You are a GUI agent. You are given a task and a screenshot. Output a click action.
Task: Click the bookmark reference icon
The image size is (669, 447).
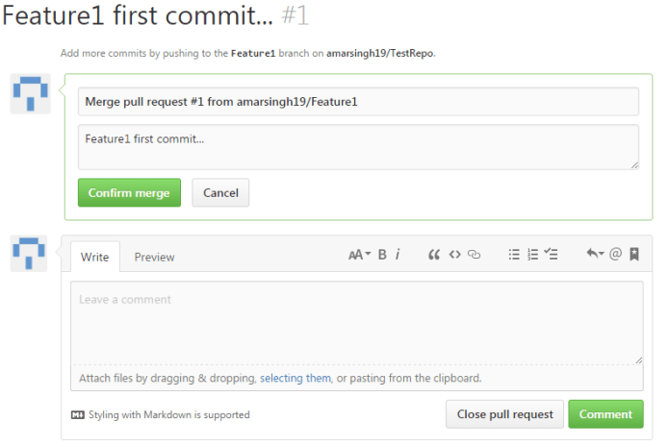click(x=634, y=255)
